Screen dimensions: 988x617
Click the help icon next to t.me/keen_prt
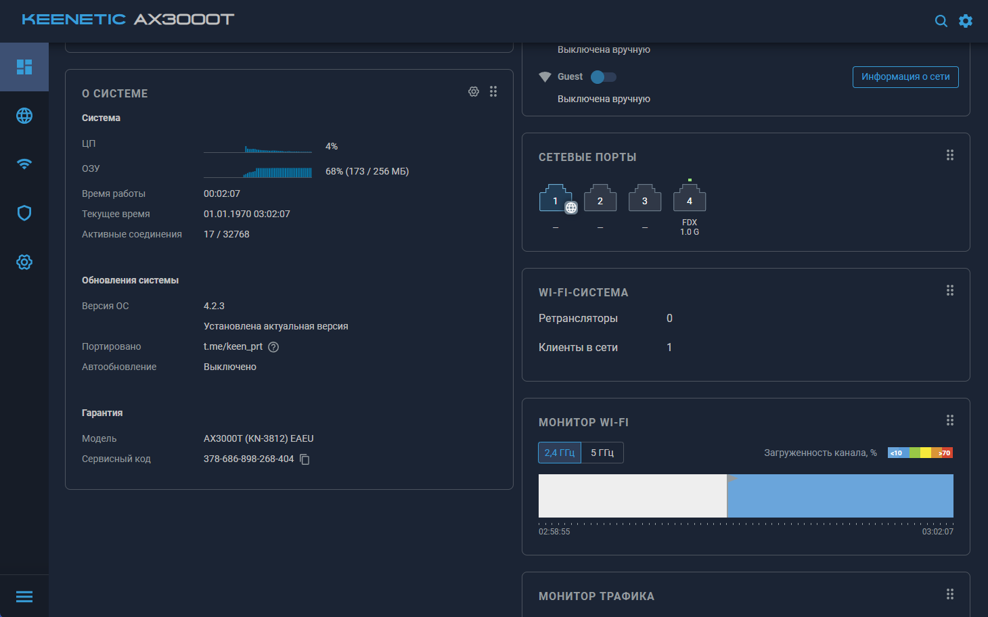click(273, 347)
